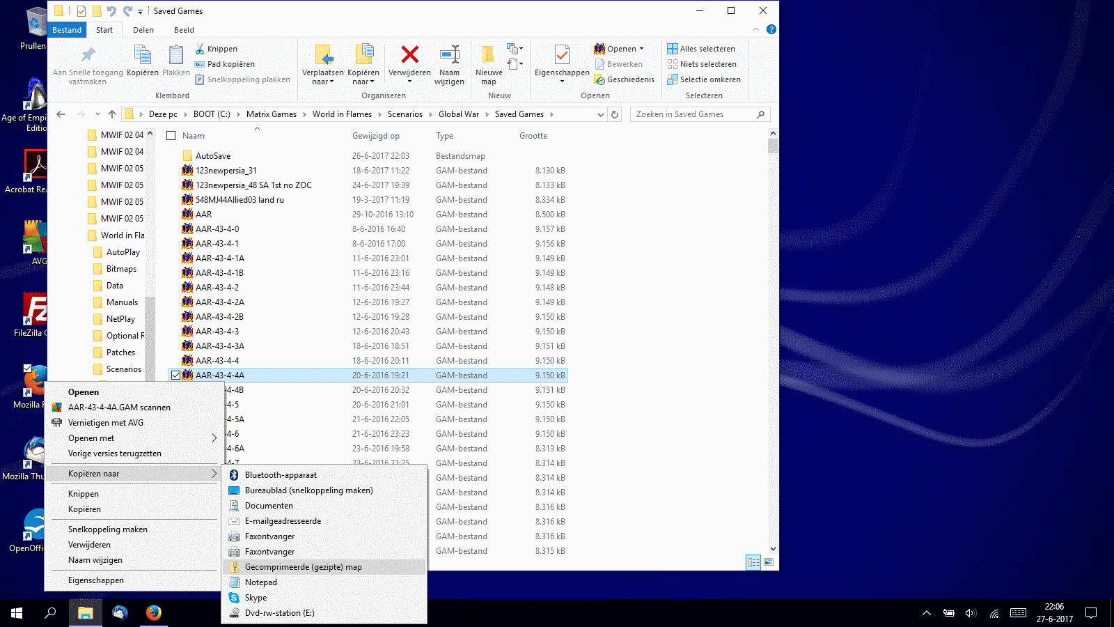Click Matrix Games breadcrumb
1114x627 pixels.
coord(272,114)
